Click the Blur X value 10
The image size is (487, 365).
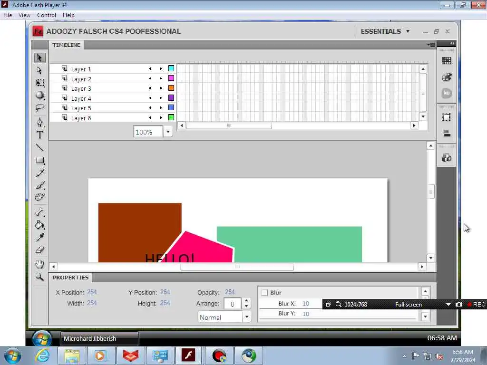pyautogui.click(x=306, y=304)
